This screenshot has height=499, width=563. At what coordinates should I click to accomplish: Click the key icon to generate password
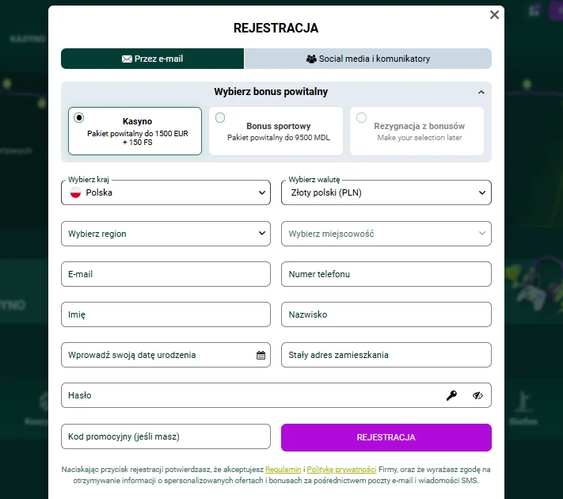(451, 395)
